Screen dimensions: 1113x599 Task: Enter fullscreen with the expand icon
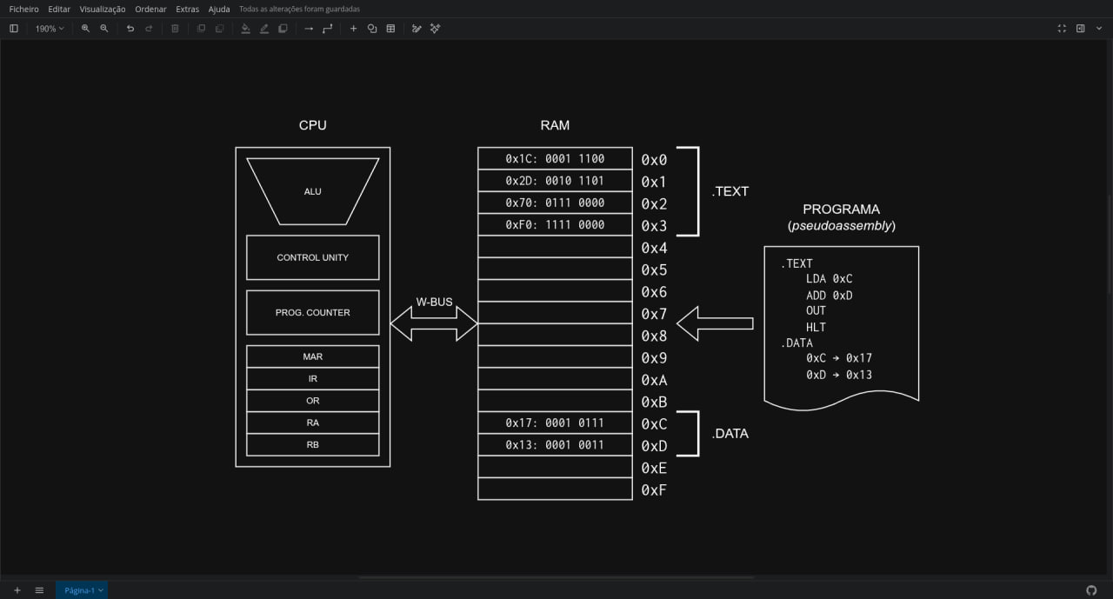tap(1062, 29)
